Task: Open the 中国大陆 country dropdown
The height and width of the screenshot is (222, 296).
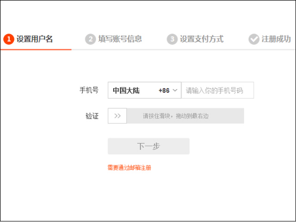Action: [145, 90]
